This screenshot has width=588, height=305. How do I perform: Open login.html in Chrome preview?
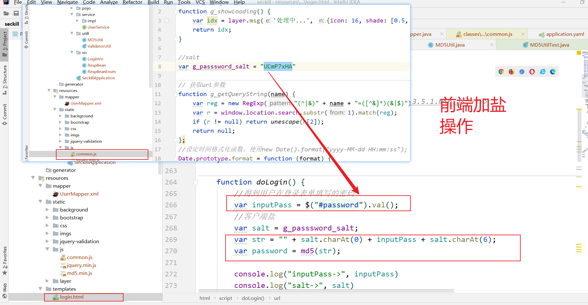point(501,72)
